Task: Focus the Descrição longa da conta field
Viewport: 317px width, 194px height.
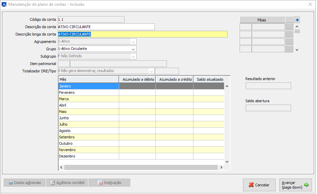Action: [x=142, y=34]
